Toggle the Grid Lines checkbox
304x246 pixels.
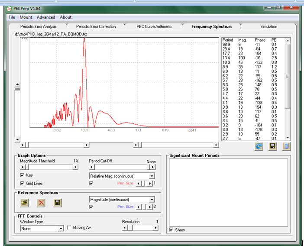[22, 183]
